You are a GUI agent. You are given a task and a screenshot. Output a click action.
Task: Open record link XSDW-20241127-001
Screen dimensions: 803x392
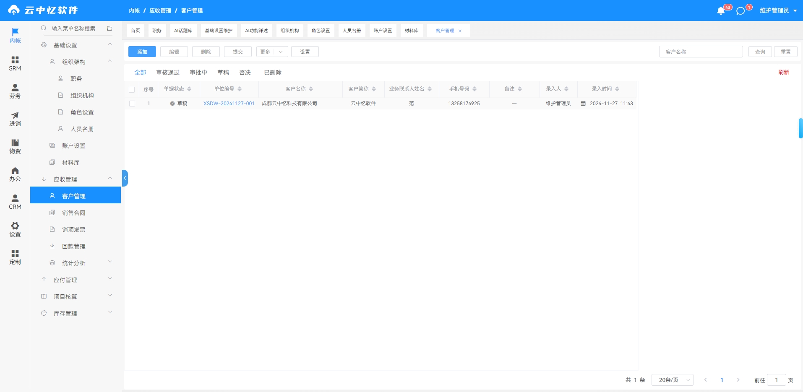click(229, 104)
